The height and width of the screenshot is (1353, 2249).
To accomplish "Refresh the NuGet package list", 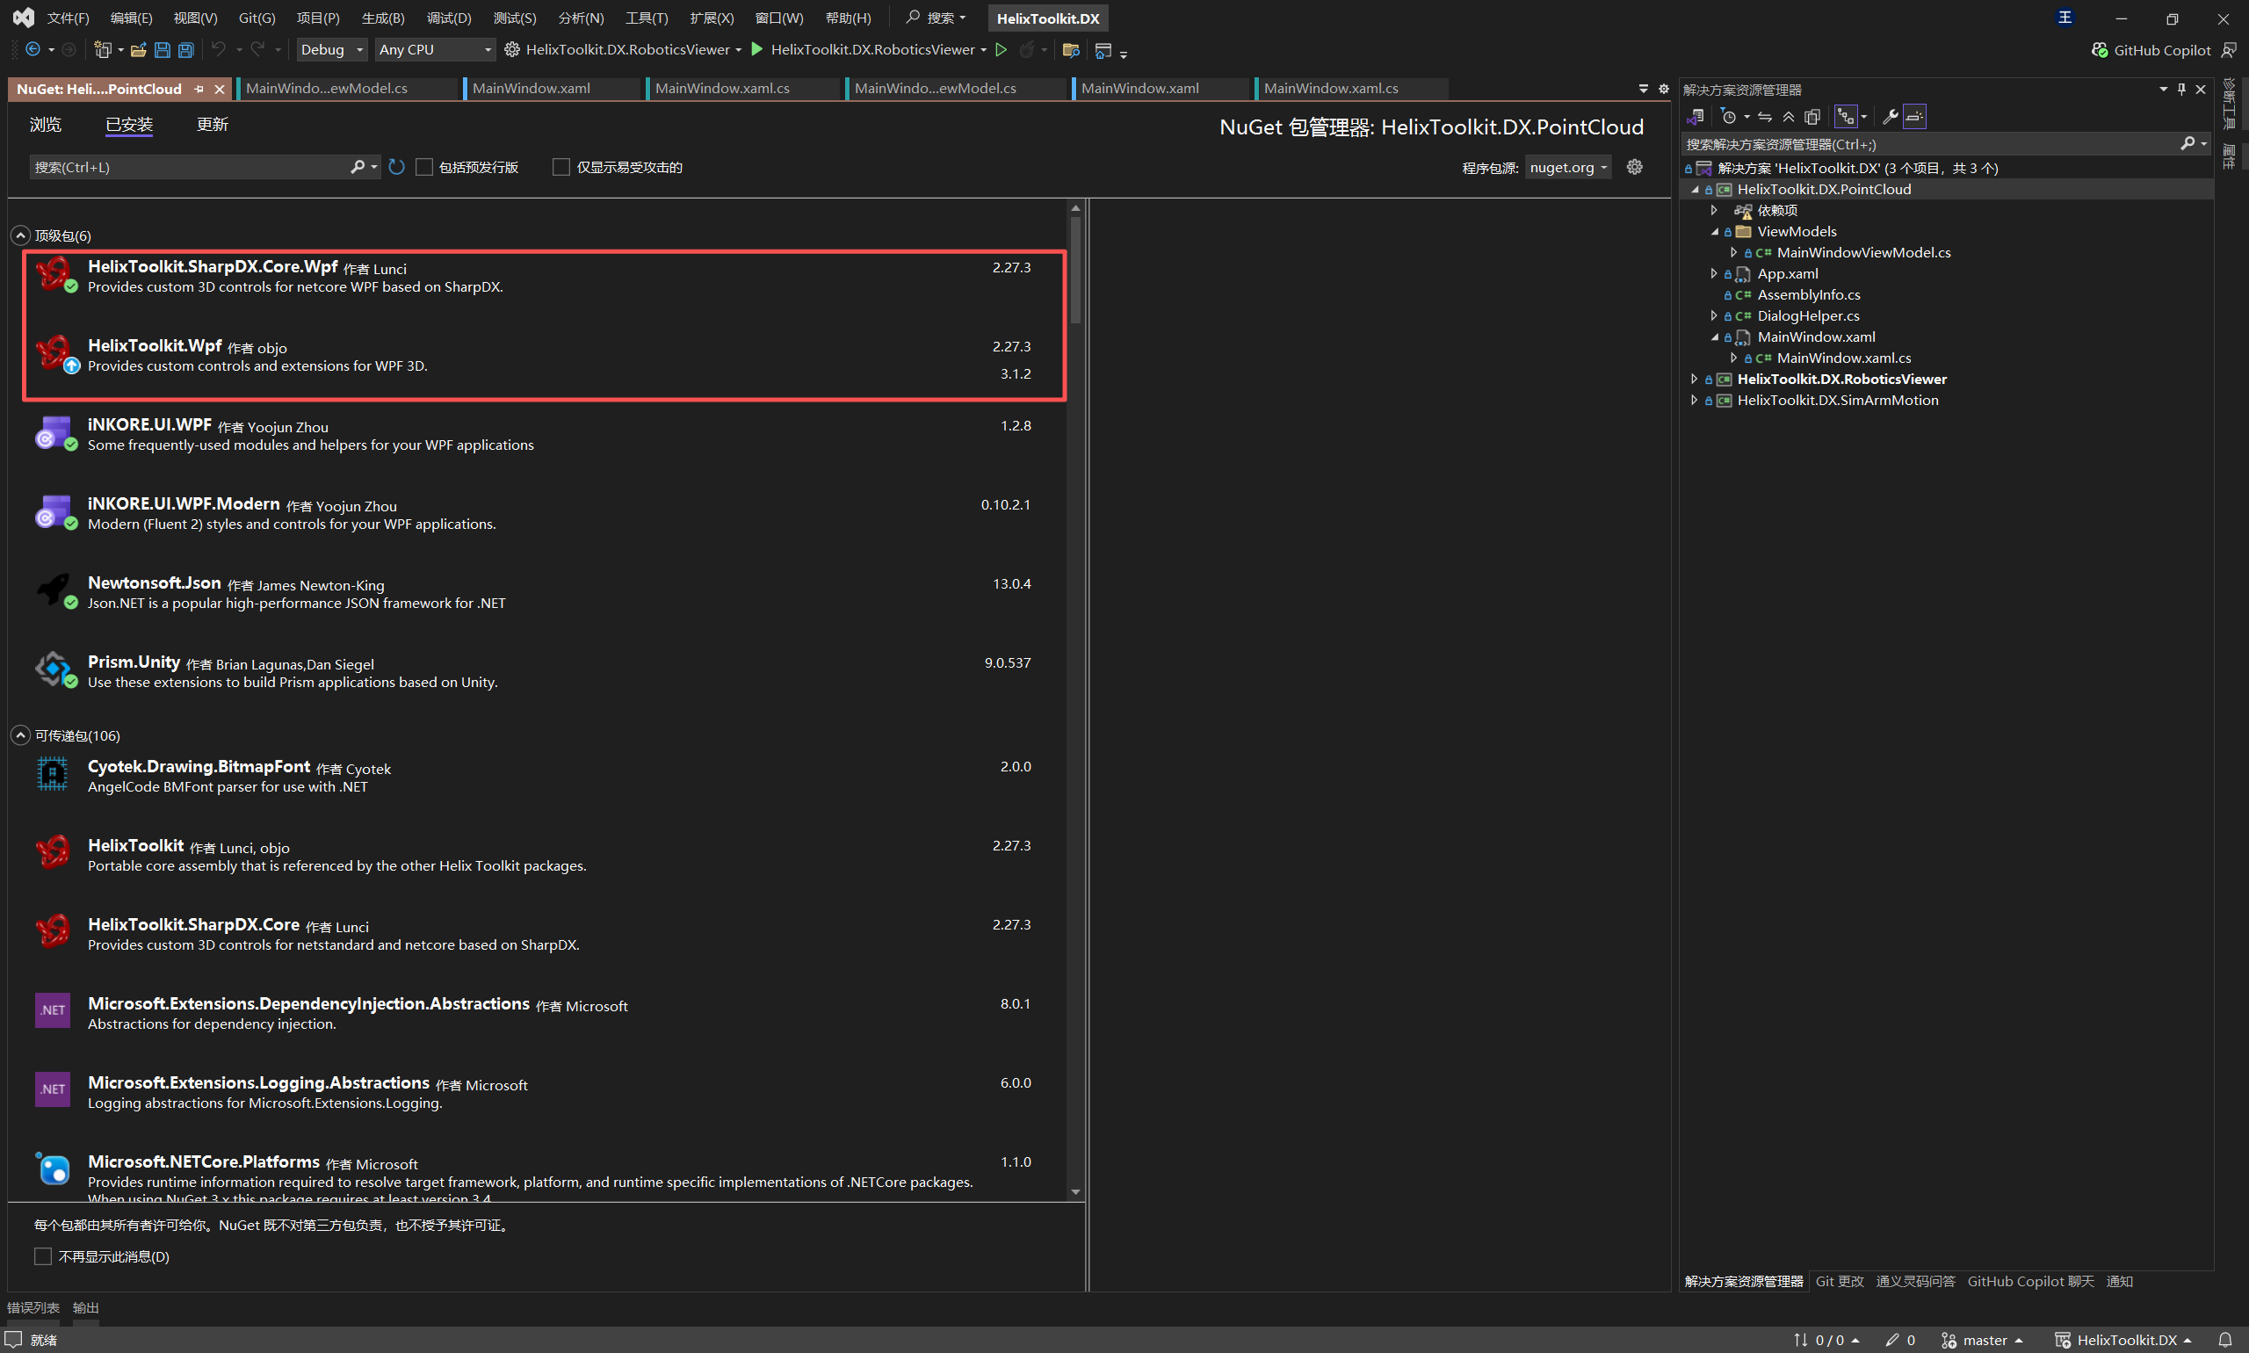I will (396, 167).
